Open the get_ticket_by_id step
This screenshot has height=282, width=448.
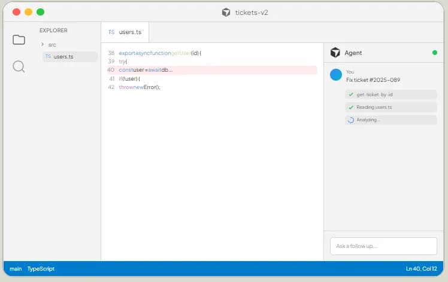click(x=391, y=94)
